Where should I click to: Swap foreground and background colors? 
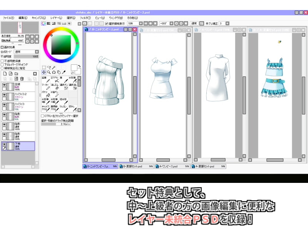click(79, 66)
